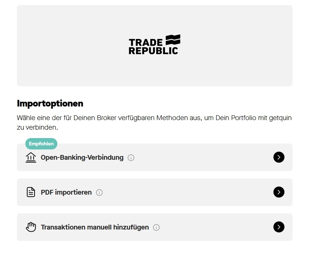Image resolution: width=312 pixels, height=253 pixels.
Task: Select the PDF importieren label
Action: click(66, 192)
